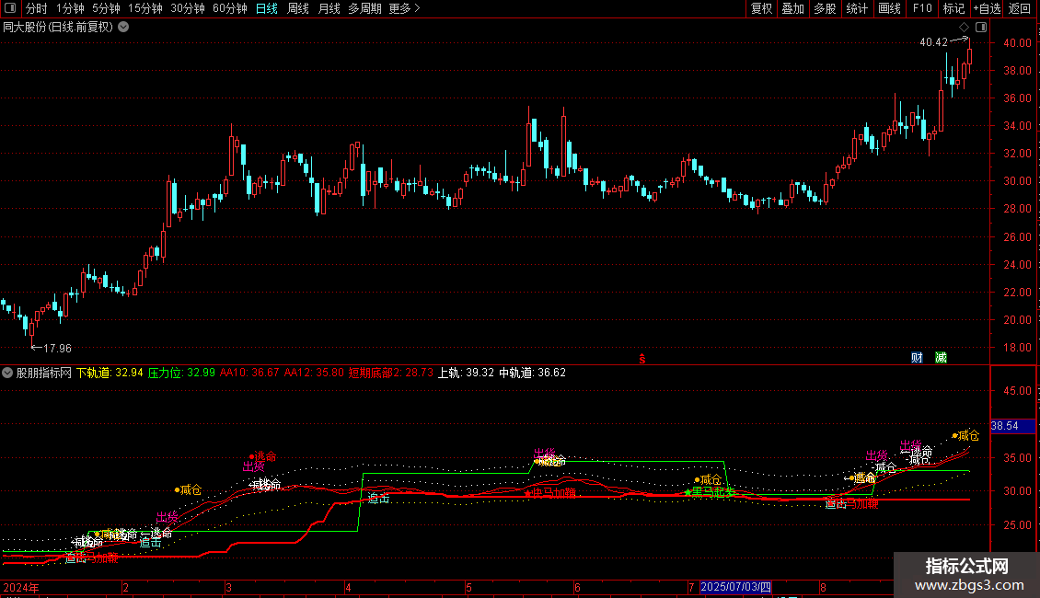Open the 同大股份 chart title dropdown

click(x=123, y=28)
